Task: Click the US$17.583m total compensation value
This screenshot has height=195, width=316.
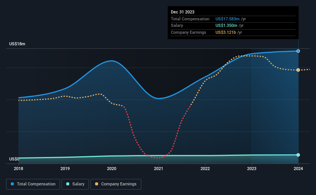Action: click(227, 19)
